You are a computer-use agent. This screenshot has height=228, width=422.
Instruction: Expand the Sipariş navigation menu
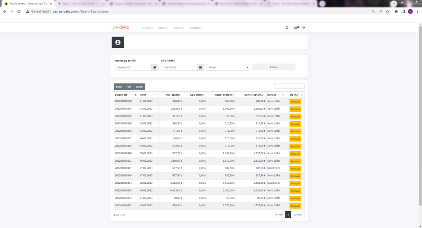click(x=163, y=27)
